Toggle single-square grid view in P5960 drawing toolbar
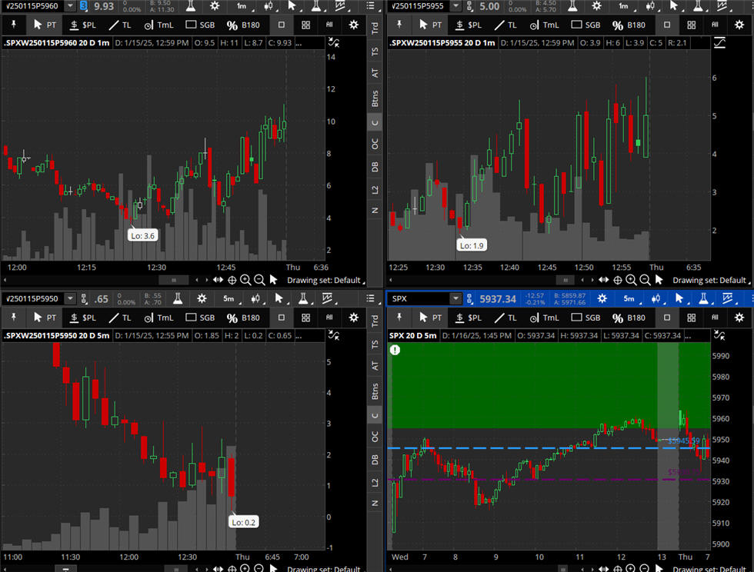Screen dimensions: 754x572 coord(282,25)
